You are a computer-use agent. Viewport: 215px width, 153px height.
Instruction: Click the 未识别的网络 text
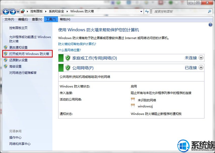pos(147,100)
